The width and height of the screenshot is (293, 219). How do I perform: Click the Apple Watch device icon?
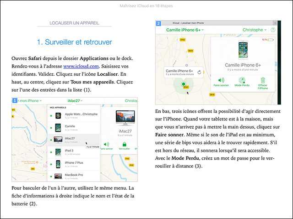[58, 115]
